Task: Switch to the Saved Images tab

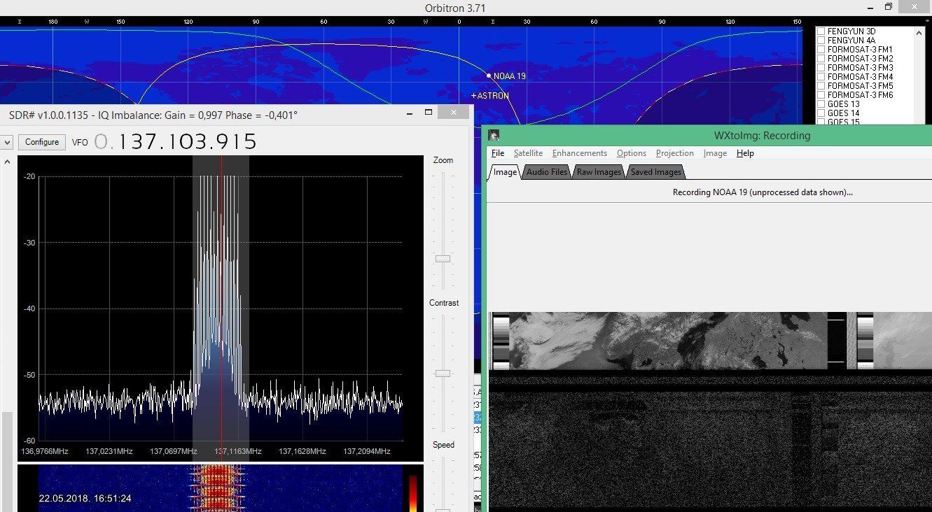Action: [x=655, y=172]
